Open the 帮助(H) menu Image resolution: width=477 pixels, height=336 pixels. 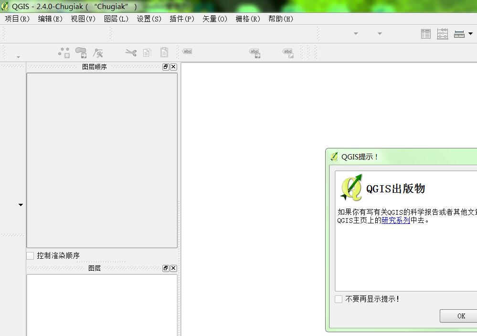click(x=280, y=19)
